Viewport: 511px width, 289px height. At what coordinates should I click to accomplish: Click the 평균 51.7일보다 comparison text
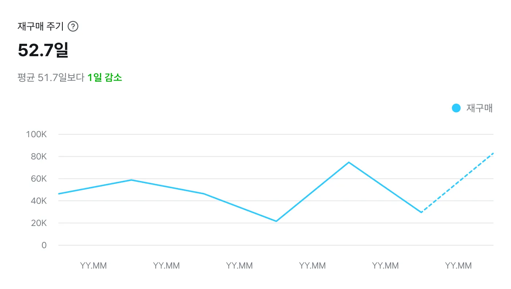tap(51, 78)
